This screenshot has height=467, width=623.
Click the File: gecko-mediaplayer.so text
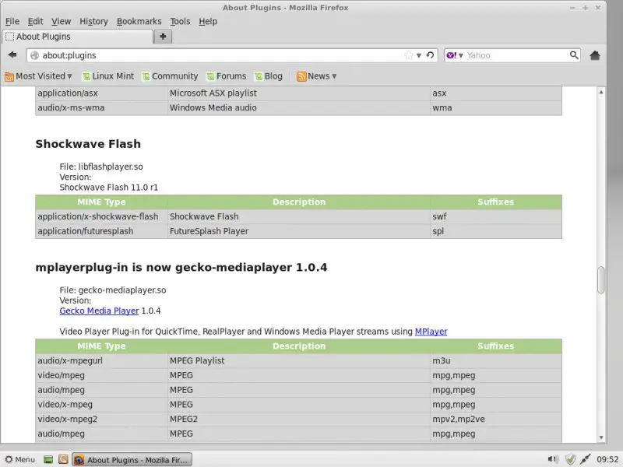click(x=112, y=290)
